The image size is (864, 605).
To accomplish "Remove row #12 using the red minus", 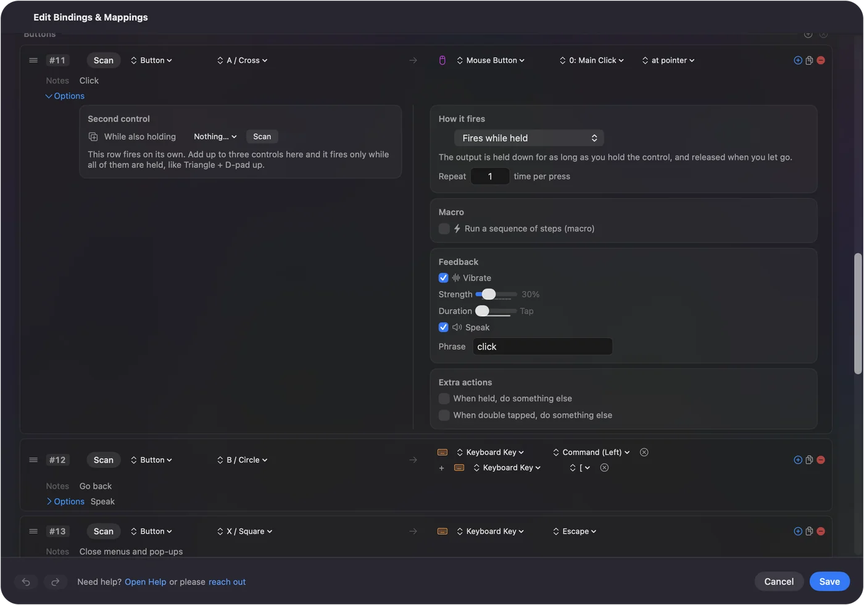I will point(821,460).
